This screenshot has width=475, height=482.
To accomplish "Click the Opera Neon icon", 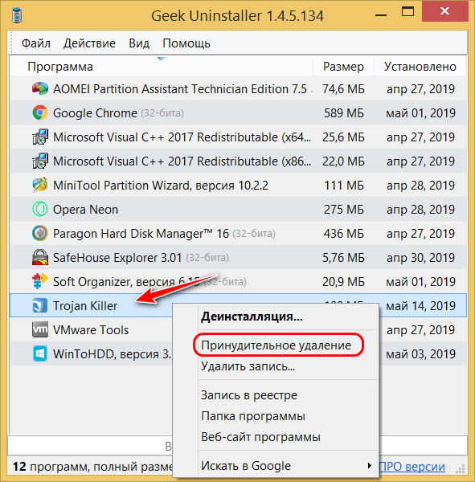I will (40, 210).
